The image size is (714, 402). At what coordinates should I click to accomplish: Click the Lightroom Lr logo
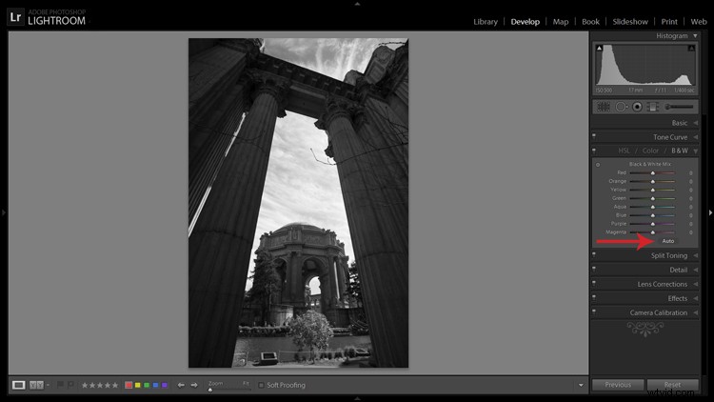click(15, 17)
